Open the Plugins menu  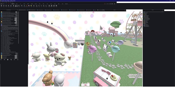point(6,2)
